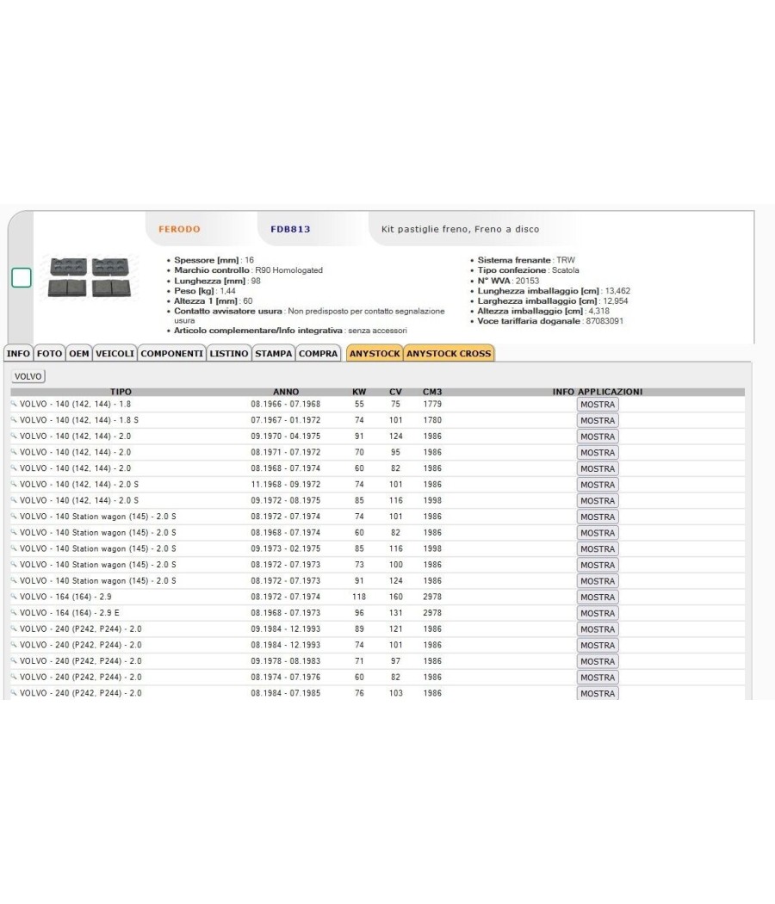Click the Kit pastiglie freno description text
The height and width of the screenshot is (904, 775).
(460, 229)
